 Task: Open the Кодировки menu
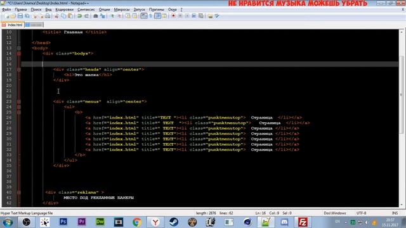click(x=65, y=9)
